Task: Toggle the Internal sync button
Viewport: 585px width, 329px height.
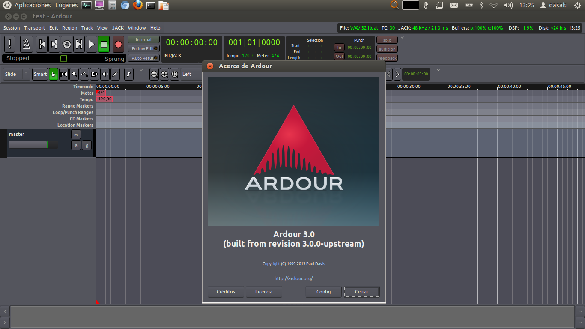Action: tap(143, 40)
